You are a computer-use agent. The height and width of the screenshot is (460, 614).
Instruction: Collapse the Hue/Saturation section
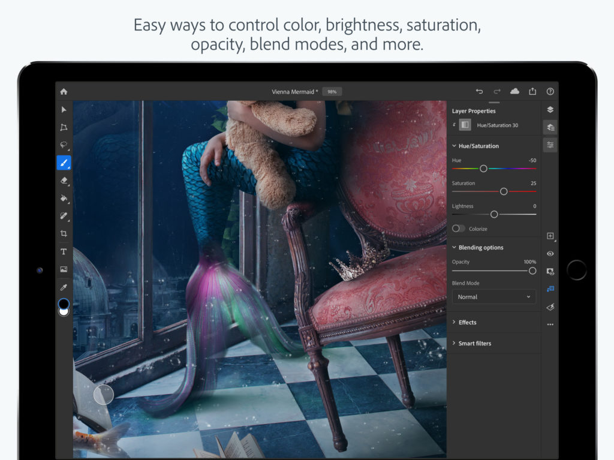454,146
